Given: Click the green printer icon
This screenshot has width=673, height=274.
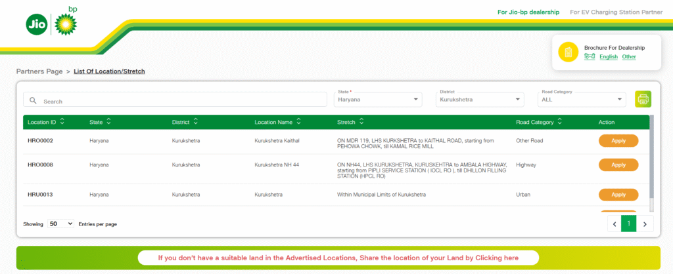Looking at the screenshot, I should tap(643, 99).
